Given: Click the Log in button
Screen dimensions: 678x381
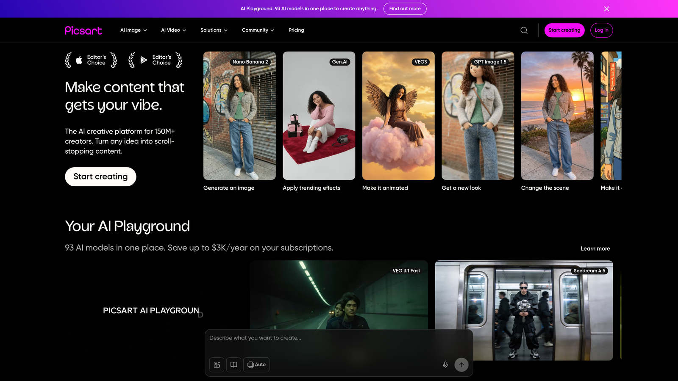Looking at the screenshot, I should coord(601,30).
